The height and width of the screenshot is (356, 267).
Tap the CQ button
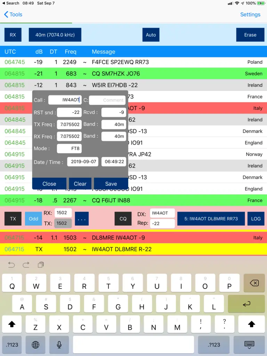(x=123, y=219)
